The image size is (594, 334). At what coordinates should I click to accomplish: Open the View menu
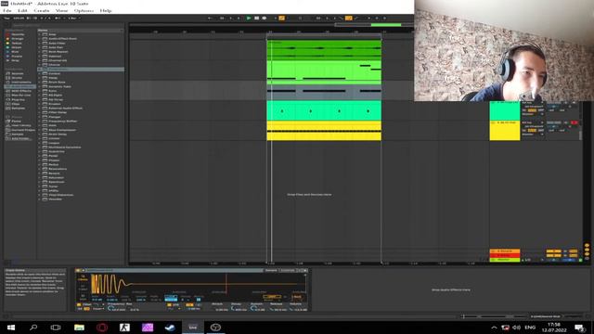[62, 10]
